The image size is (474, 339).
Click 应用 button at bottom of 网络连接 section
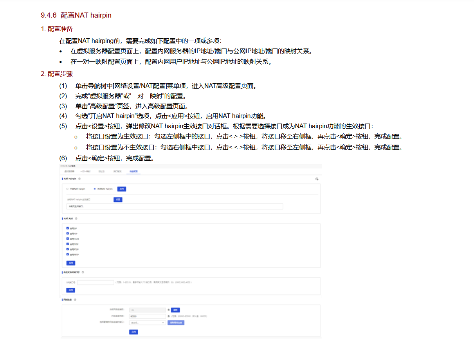pyautogui.click(x=133, y=332)
